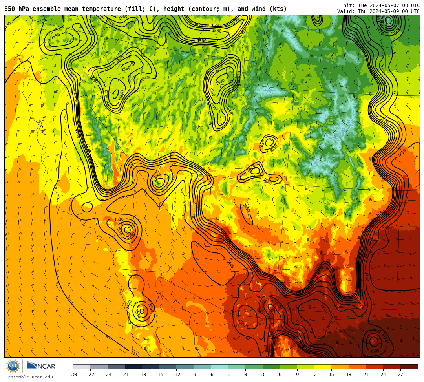424x382 pixels.
Task: Click the lightest gray -30 colorbar swatch
Action: click(x=82, y=367)
